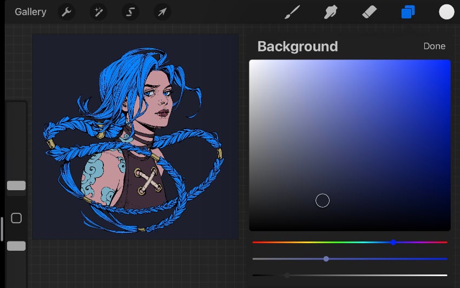Pick bright blue in color square corner
The image size is (460, 288).
448,62
